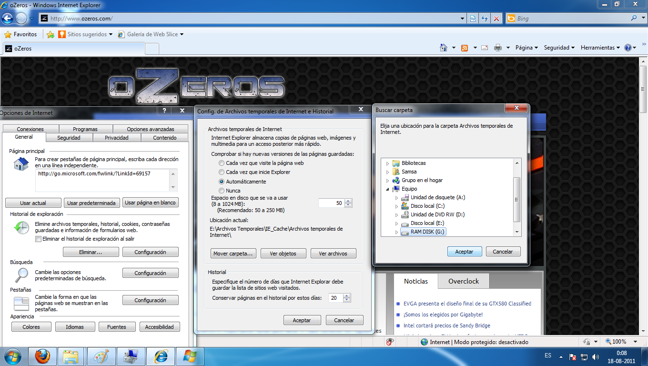Switch to the Seguridad tab in Opciones de Internet
This screenshot has height=366, width=648.
(x=69, y=138)
